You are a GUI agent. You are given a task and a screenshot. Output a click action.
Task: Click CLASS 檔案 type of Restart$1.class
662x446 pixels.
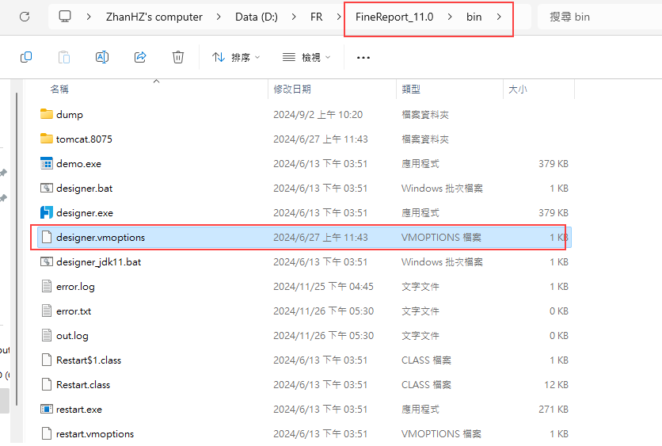[426, 360]
